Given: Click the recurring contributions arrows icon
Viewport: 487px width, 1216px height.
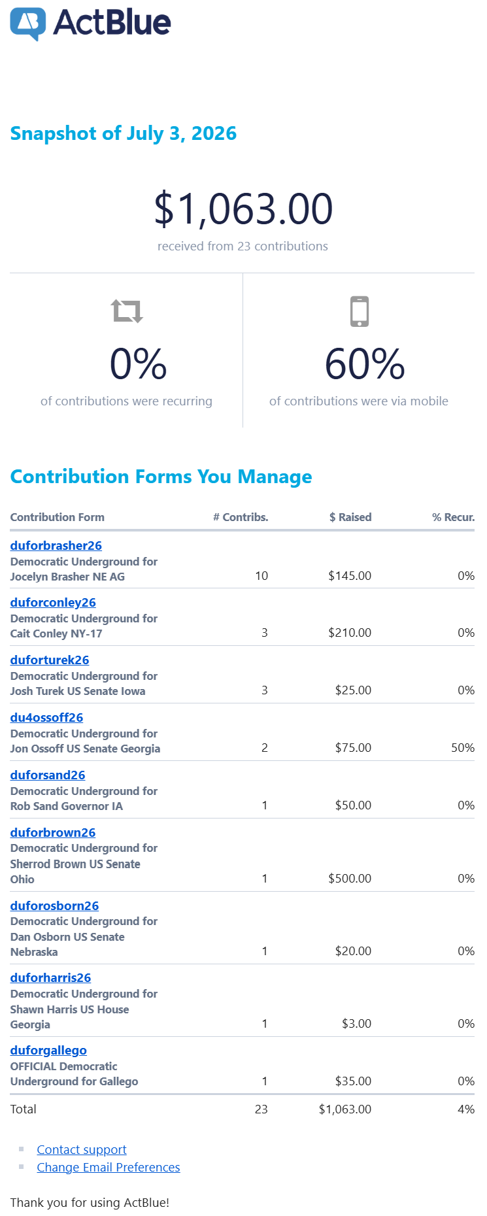Looking at the screenshot, I should [127, 311].
